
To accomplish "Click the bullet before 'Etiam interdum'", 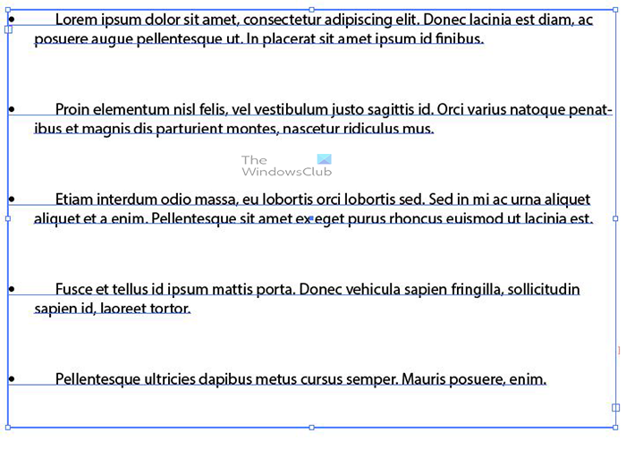I will point(12,199).
